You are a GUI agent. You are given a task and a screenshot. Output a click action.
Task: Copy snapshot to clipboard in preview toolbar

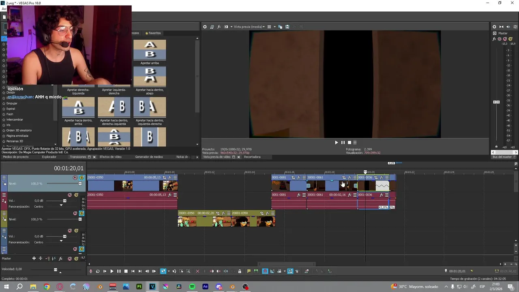pyautogui.click(x=281, y=27)
